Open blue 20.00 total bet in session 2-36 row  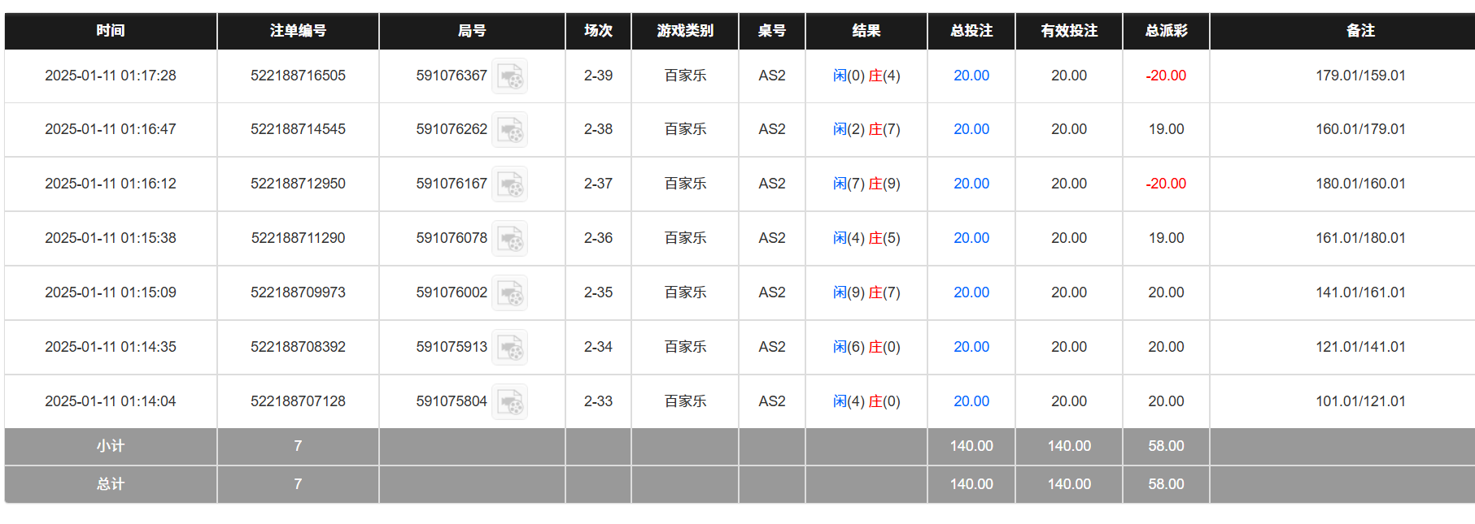[x=971, y=238]
